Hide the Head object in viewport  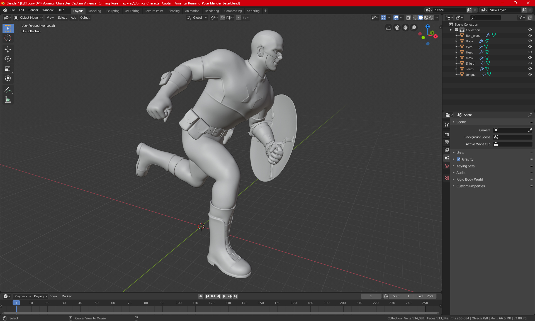[x=530, y=52]
